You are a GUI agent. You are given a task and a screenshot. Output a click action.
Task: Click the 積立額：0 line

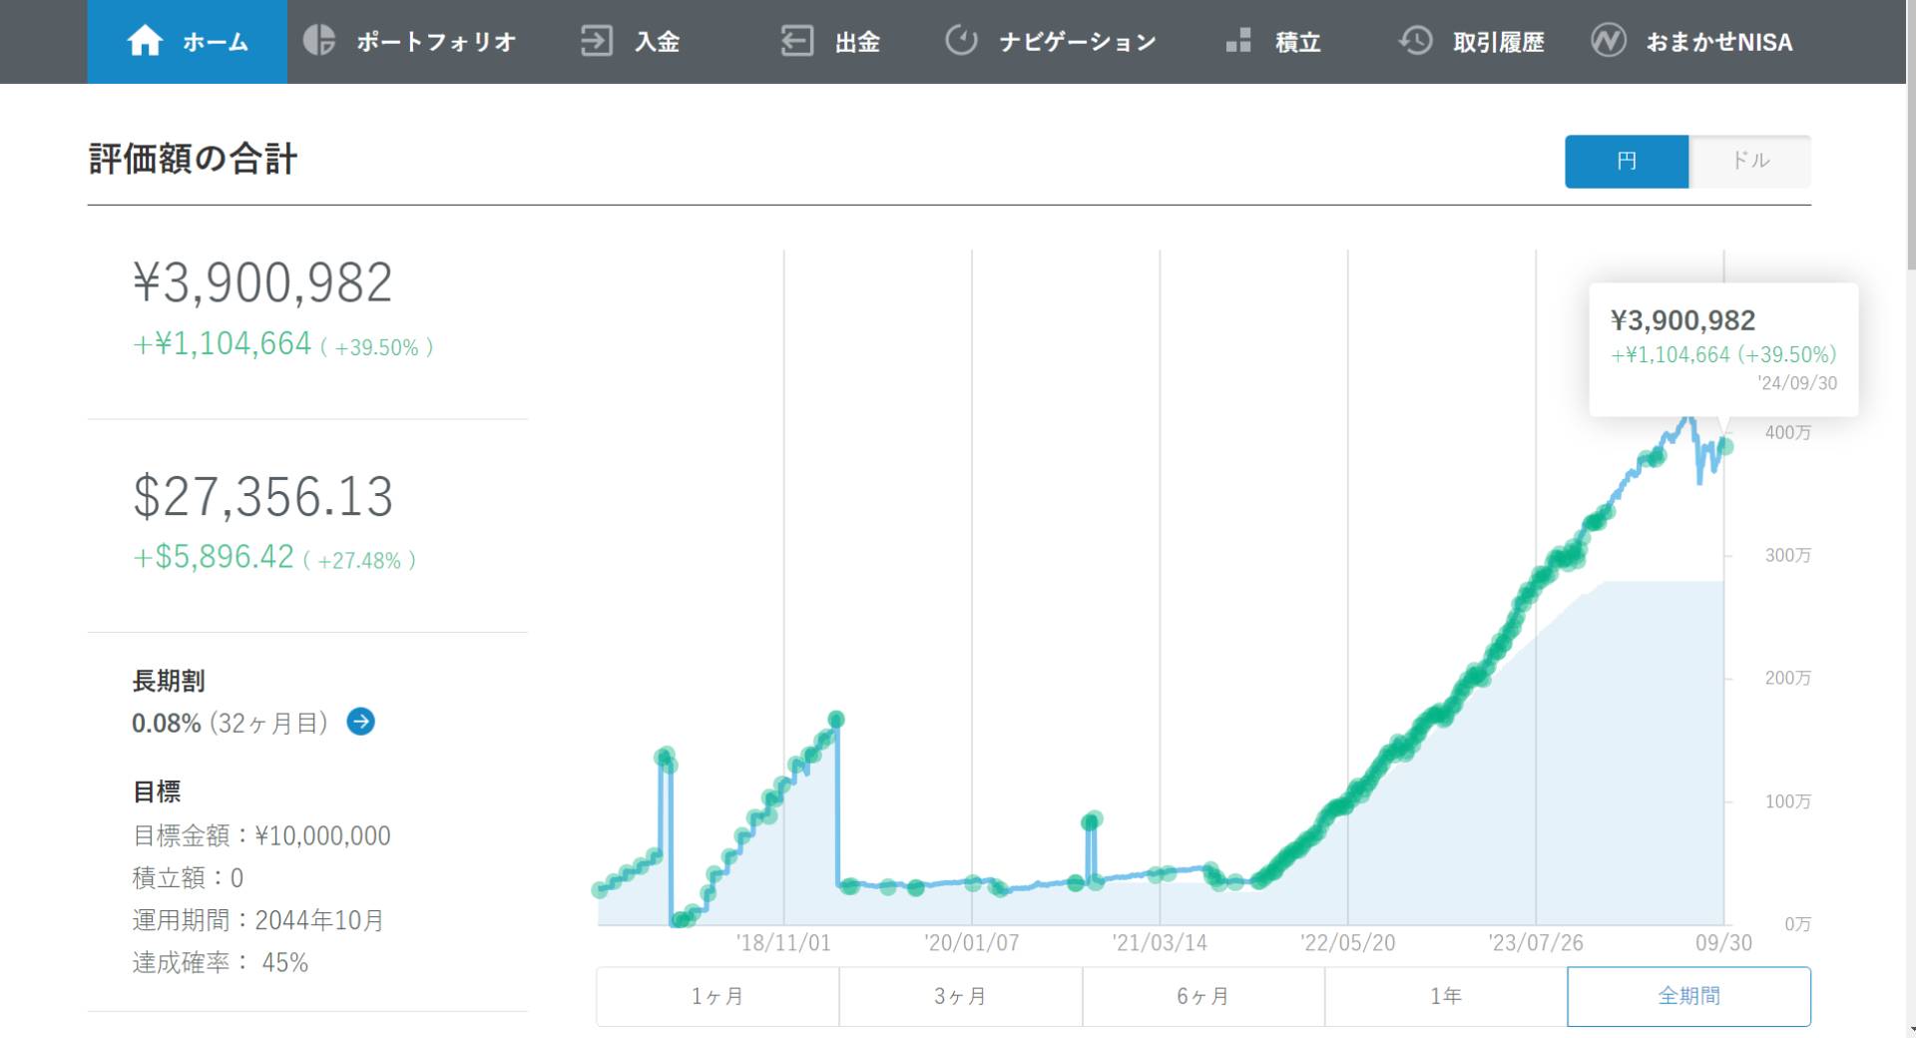188,878
